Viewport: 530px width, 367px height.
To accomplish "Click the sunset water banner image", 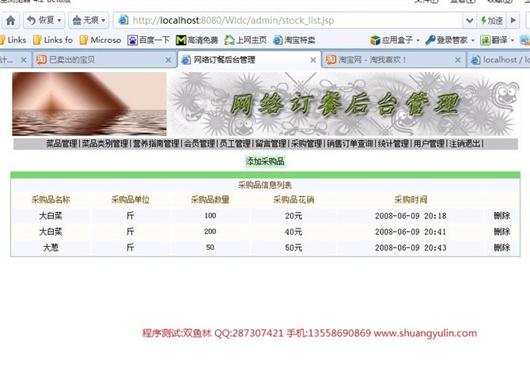I will pyautogui.click(x=89, y=104).
